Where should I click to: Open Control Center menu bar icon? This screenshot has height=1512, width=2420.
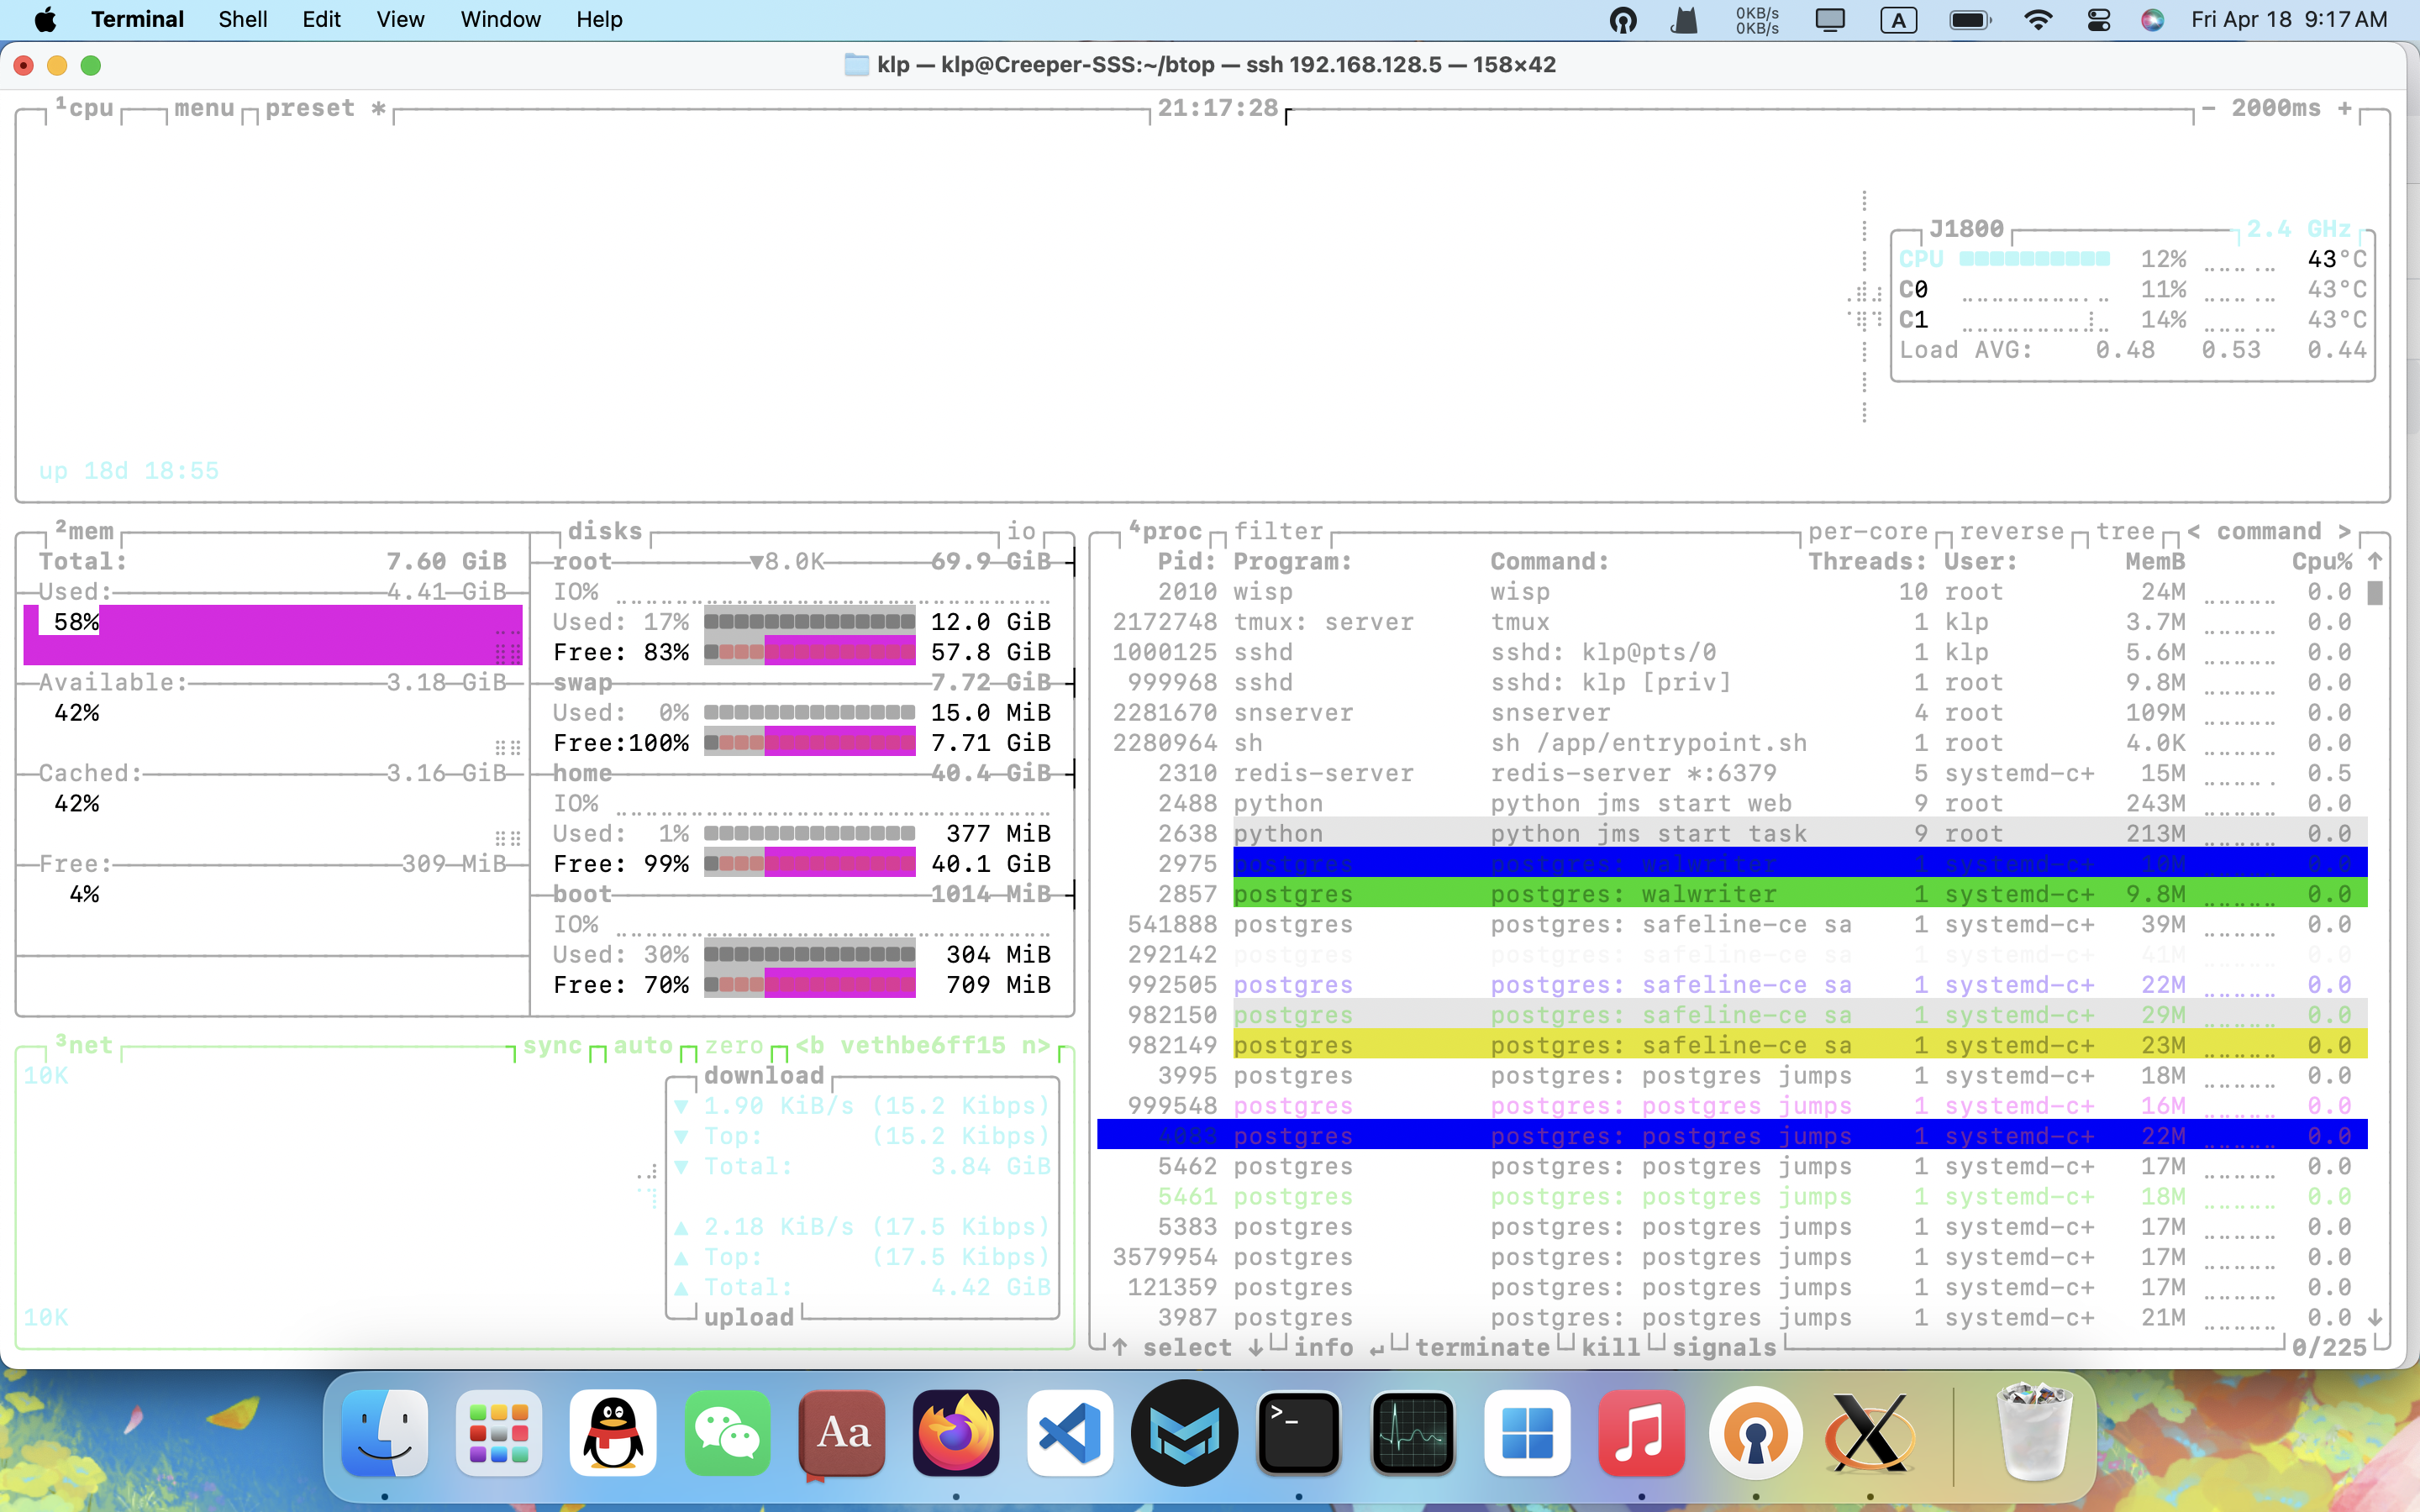(x=2098, y=19)
